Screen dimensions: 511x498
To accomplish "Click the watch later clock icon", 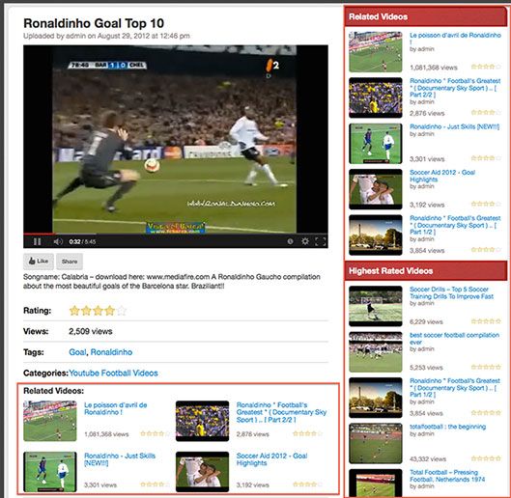I will pos(290,241).
